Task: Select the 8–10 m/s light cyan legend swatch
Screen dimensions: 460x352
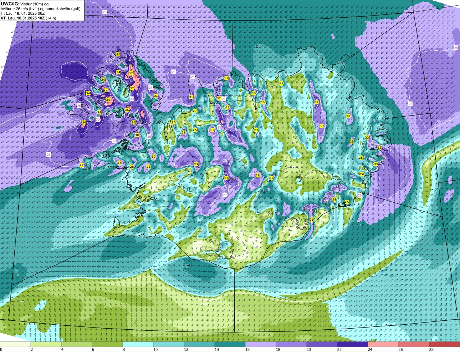Action: [x=138, y=344]
